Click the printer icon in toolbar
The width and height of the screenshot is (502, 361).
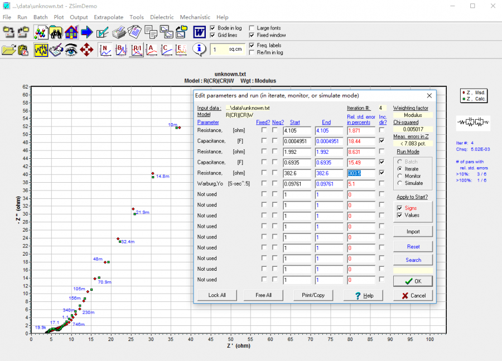click(x=119, y=32)
